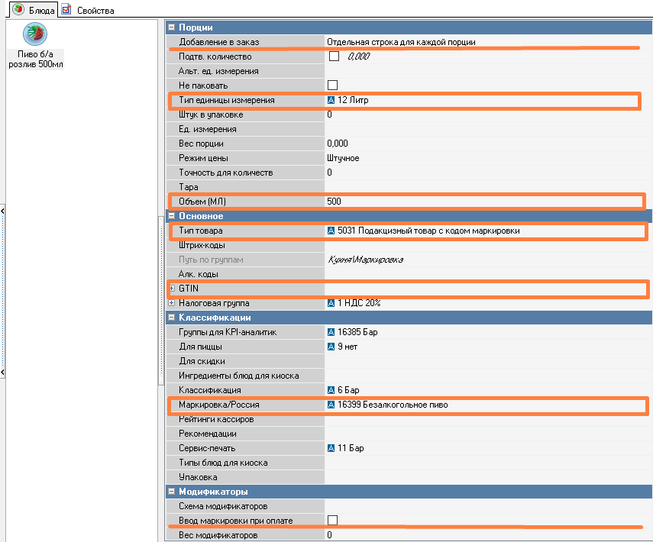653x542 pixels.
Task: Click the icon beside 11 Бар value
Action: point(331,448)
